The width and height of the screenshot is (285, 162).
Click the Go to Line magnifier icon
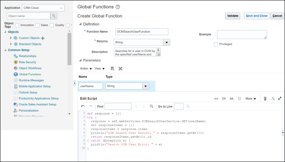(188, 106)
